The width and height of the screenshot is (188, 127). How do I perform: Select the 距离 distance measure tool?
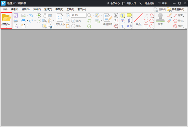pos(179,15)
